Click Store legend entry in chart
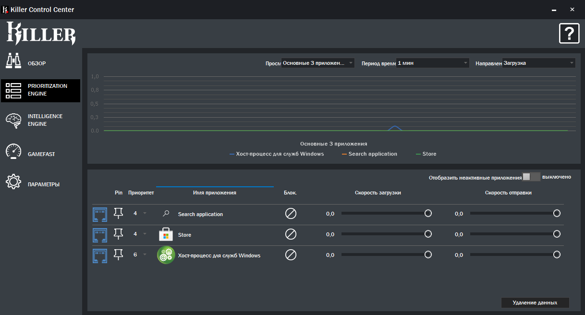 (426, 154)
